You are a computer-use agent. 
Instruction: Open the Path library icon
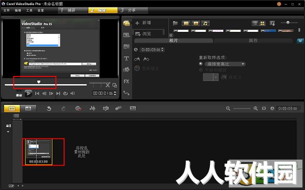[127, 93]
